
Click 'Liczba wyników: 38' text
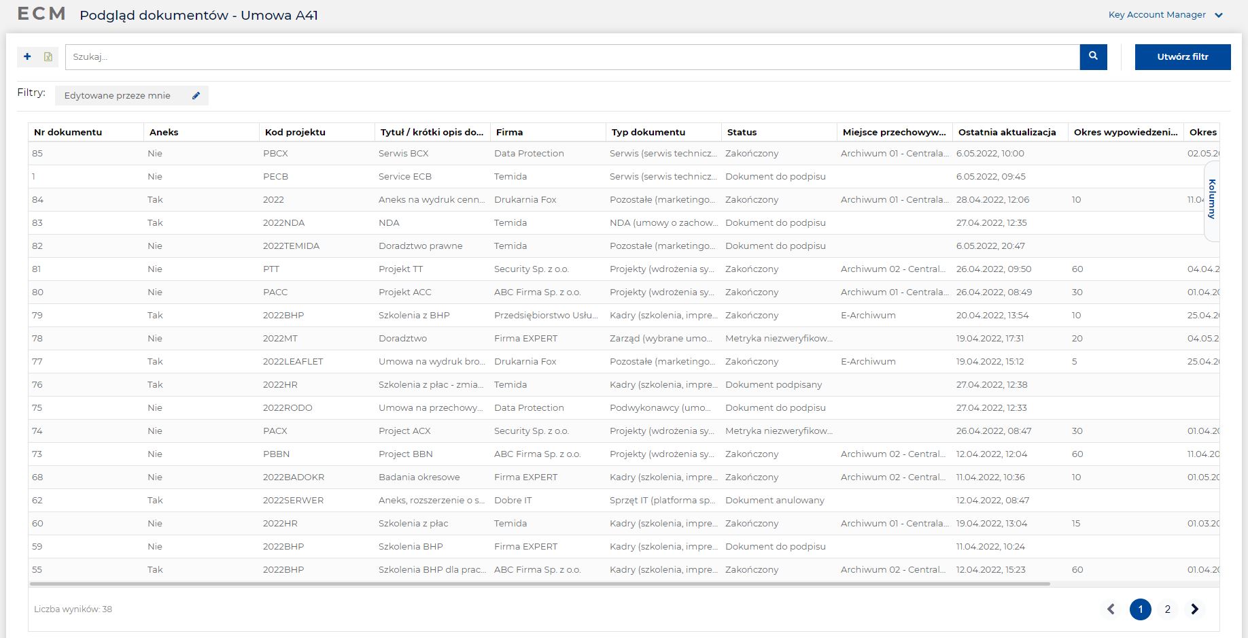coord(73,609)
